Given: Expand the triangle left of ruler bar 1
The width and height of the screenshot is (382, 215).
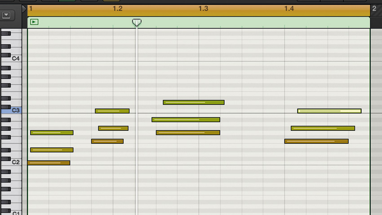Looking at the screenshot, I should coord(24,9).
